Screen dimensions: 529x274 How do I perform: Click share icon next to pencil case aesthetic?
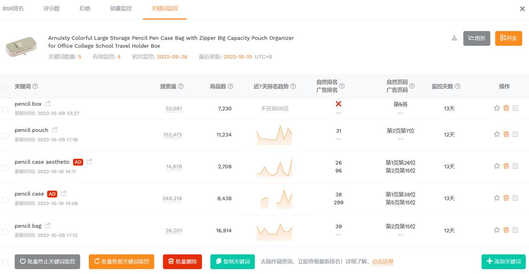point(89,161)
